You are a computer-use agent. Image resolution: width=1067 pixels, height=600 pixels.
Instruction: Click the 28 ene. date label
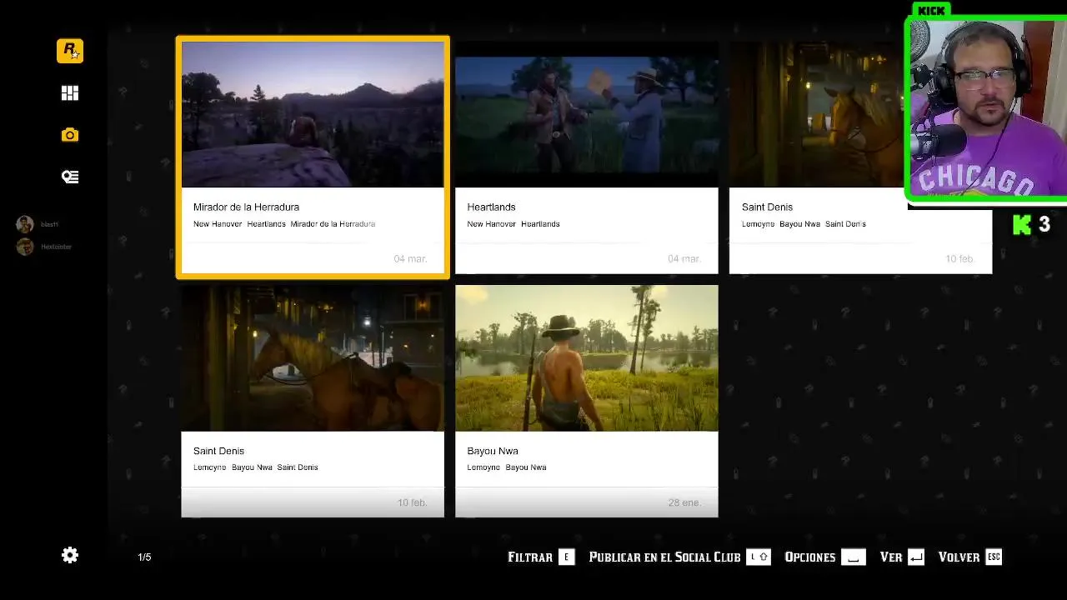click(x=684, y=502)
